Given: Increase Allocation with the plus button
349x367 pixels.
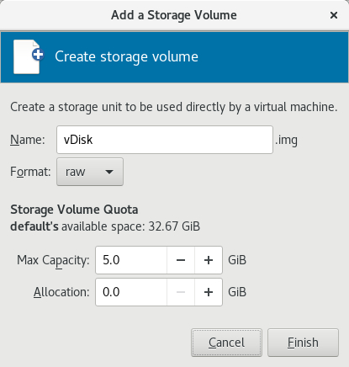Looking at the screenshot, I should pos(209,292).
